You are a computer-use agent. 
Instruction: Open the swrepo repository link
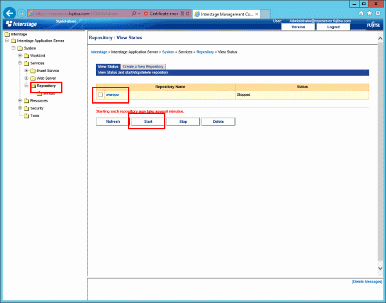[113, 95]
